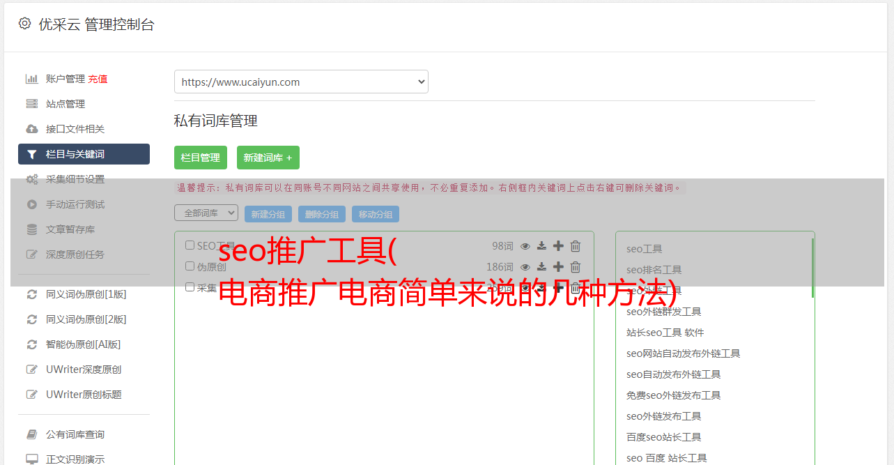This screenshot has width=894, height=465.
Task: Tick the 伪原创 checkbox
Action: [x=190, y=266]
